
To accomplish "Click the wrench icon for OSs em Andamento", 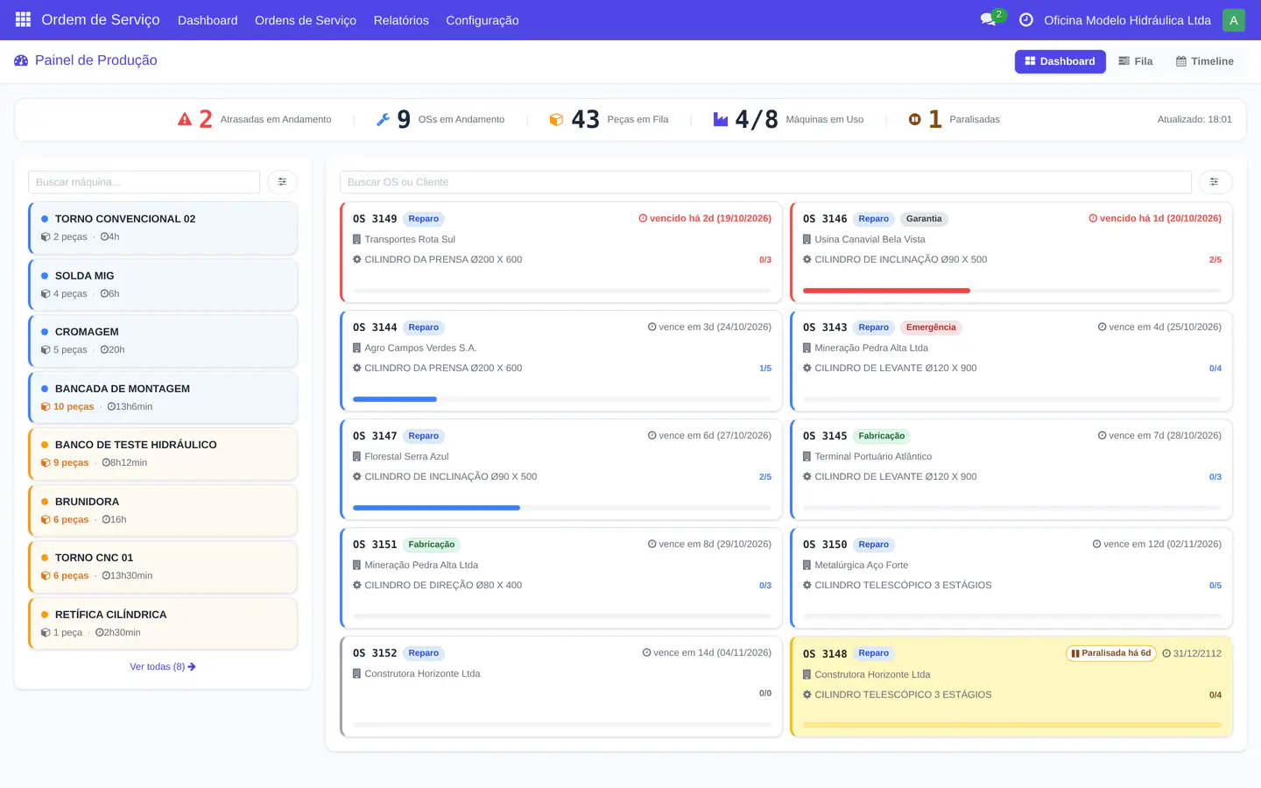I will pyautogui.click(x=383, y=119).
